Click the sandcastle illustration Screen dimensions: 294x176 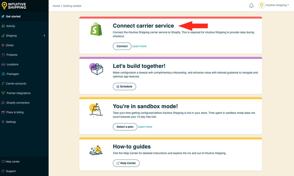point(96,110)
